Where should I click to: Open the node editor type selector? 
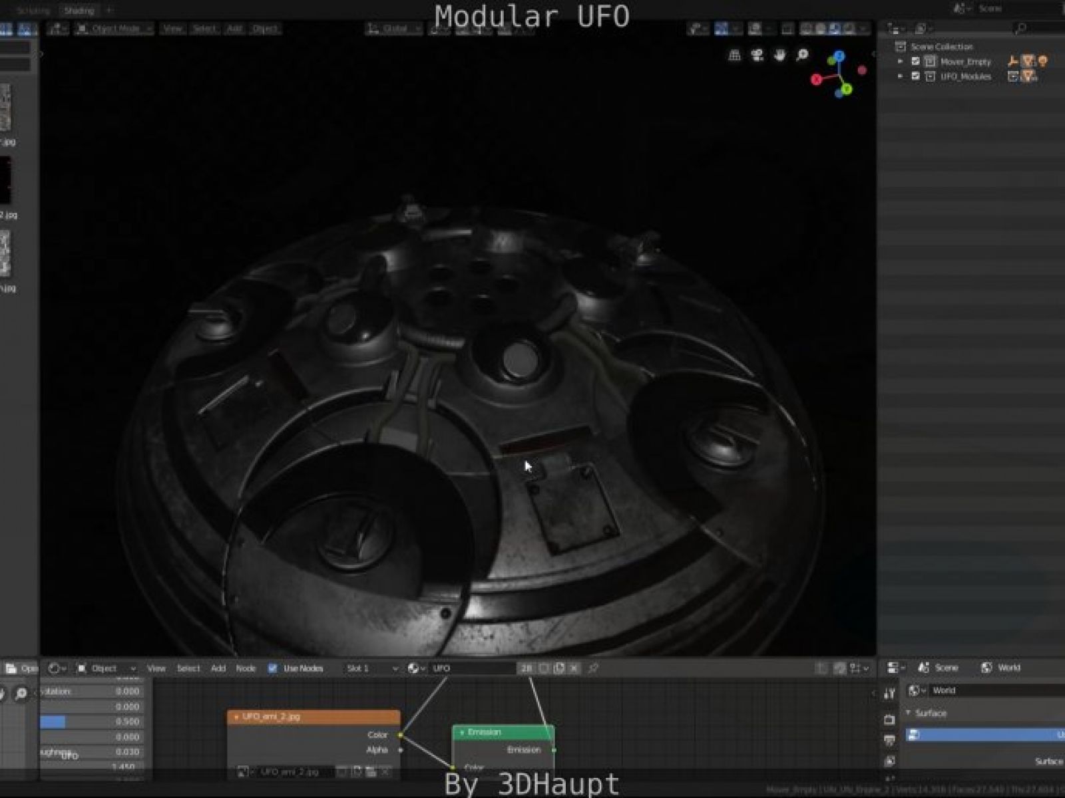pyautogui.click(x=57, y=668)
